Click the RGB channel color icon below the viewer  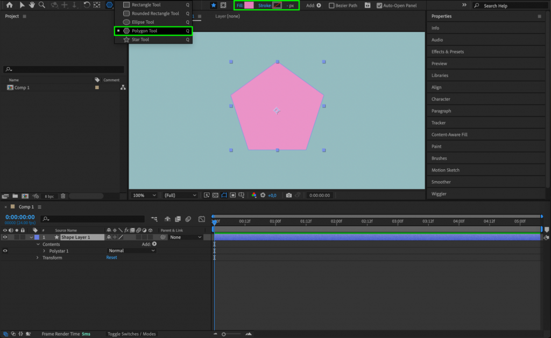pyautogui.click(x=255, y=195)
